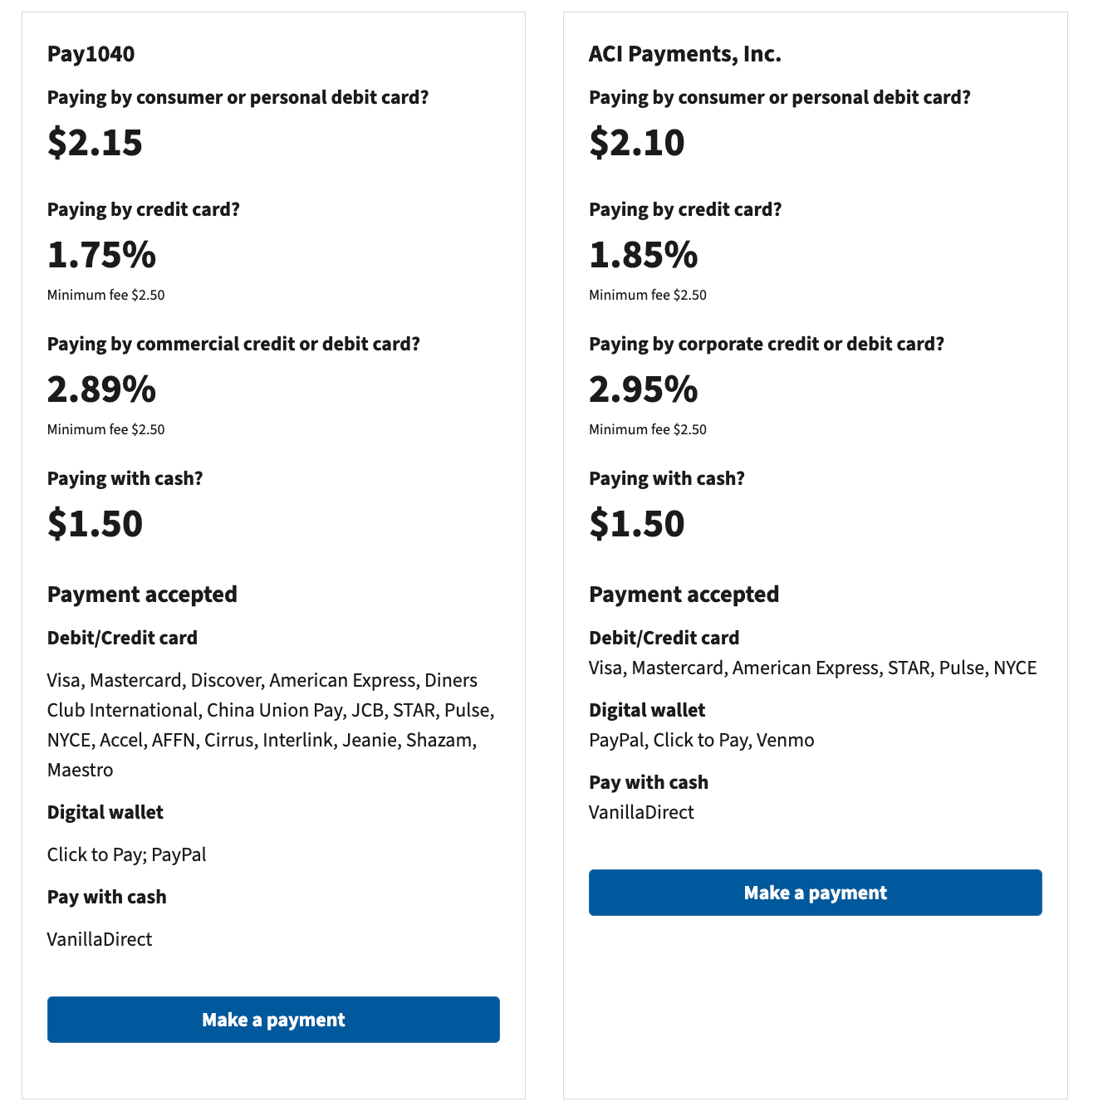Click the $1.50 cash fee under Pay1040
The image size is (1093, 1111).
(x=96, y=523)
